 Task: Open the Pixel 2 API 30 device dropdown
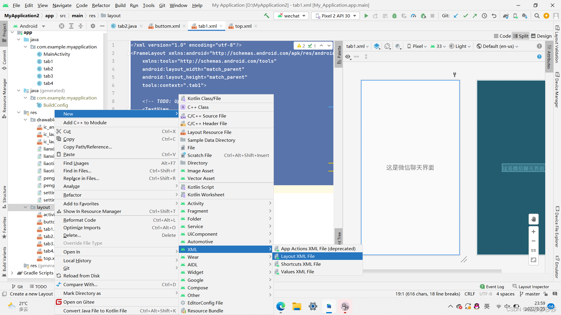tap(336, 16)
